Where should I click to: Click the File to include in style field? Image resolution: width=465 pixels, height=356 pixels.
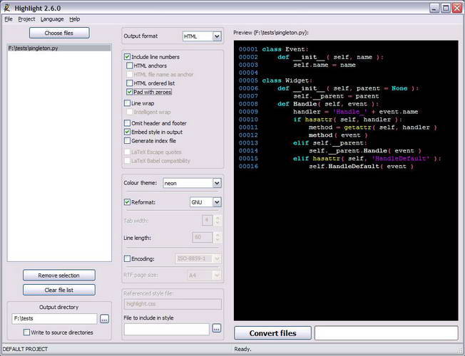tap(167, 330)
